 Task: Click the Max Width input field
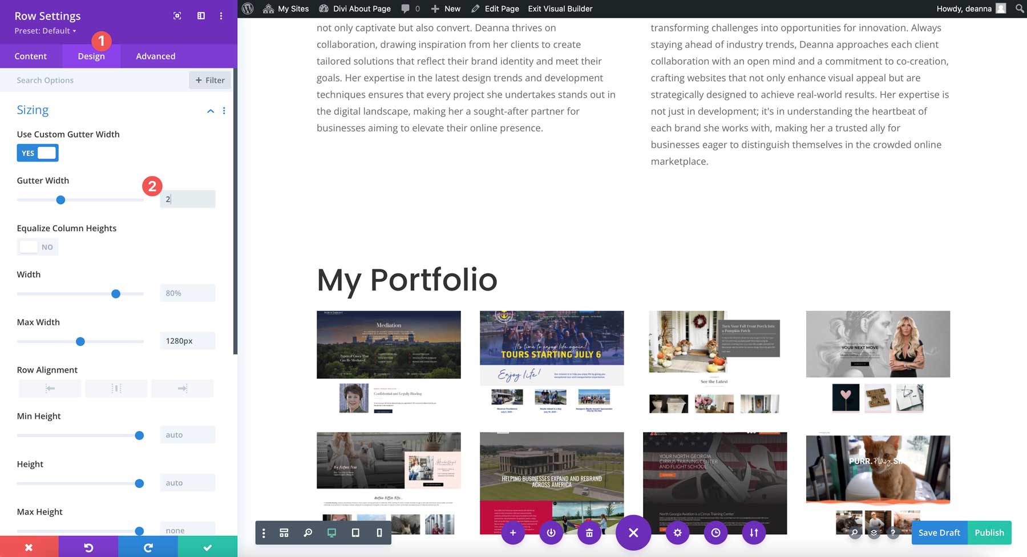[187, 341]
